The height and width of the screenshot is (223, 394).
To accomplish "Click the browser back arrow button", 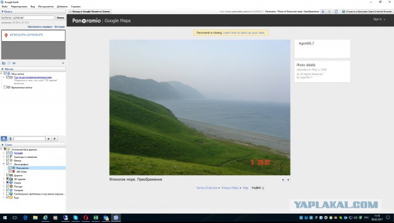I will (323, 12).
